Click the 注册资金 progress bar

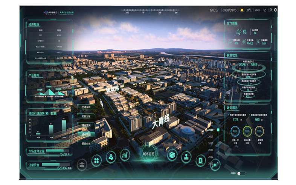(56, 165)
